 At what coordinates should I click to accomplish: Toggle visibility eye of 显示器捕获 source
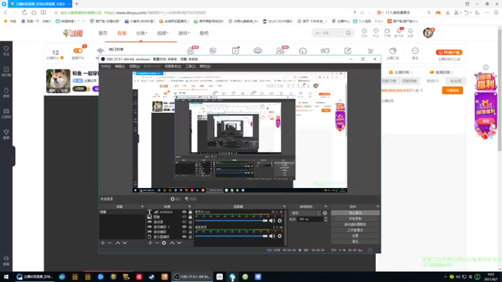coord(184,237)
